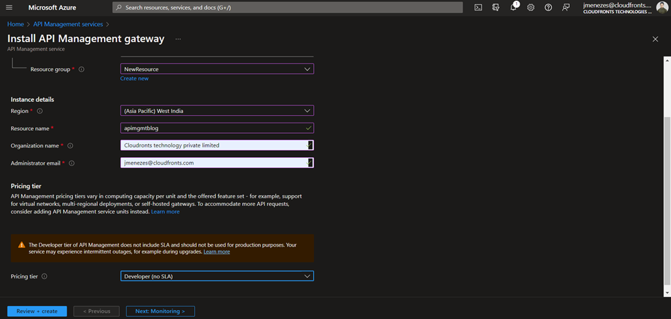Open the notifications bell
Screen dimensions: 671x319
click(513, 8)
